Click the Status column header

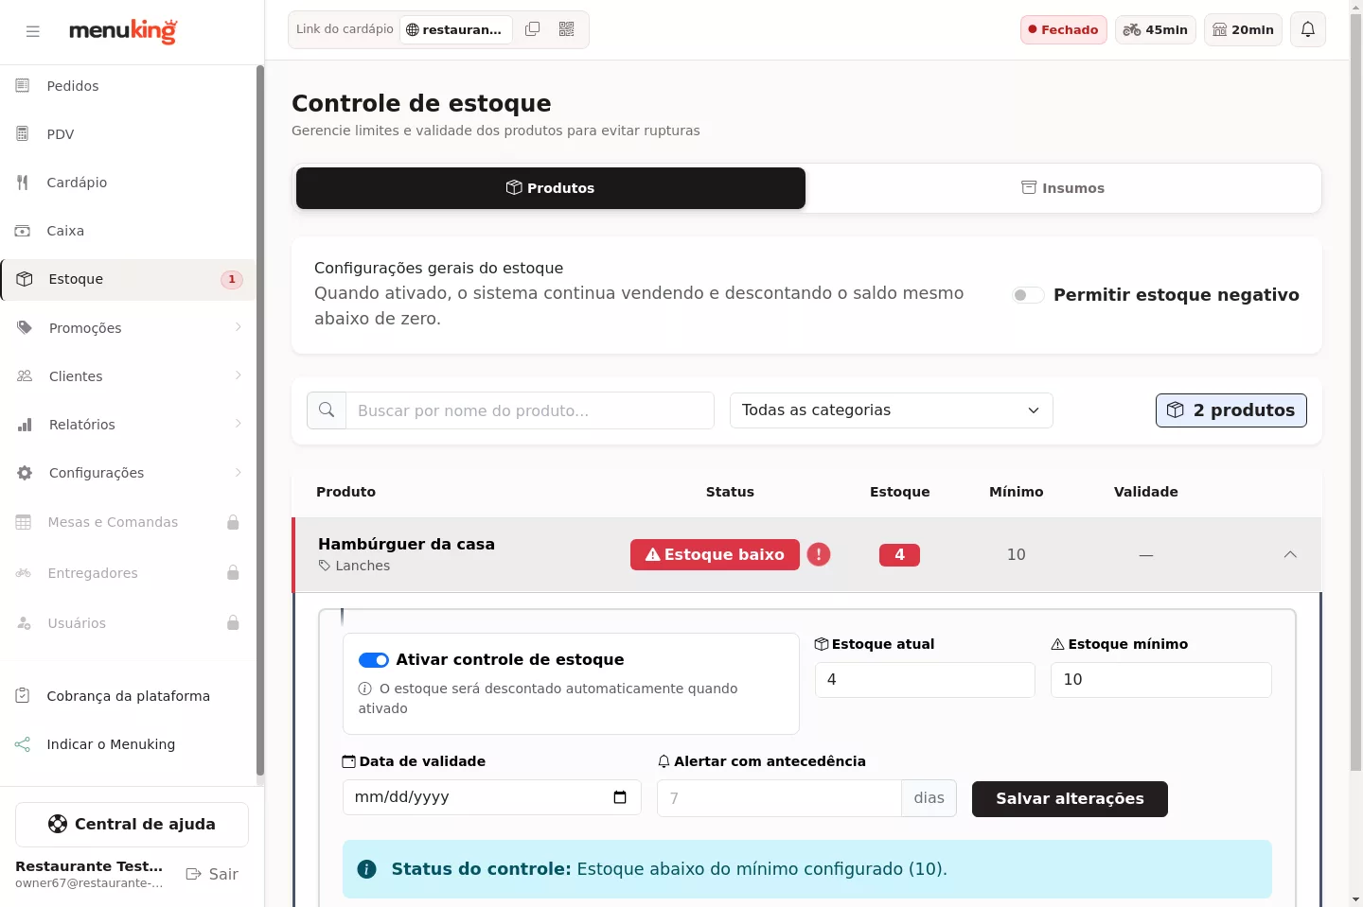click(730, 492)
